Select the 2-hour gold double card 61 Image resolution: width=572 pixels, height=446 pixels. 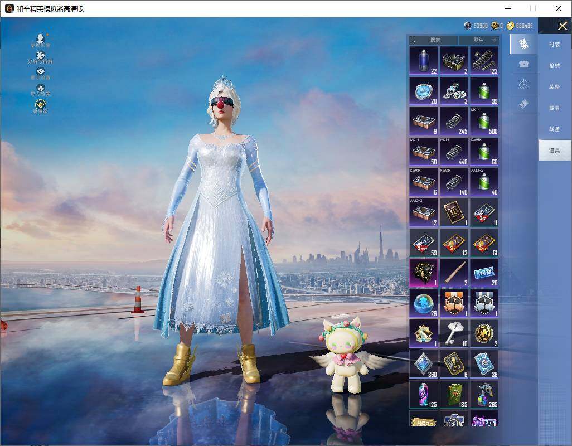(x=484, y=243)
